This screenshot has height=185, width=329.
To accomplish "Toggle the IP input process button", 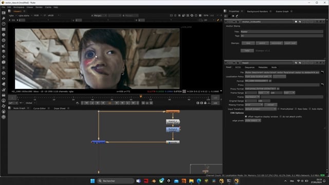I will click(45, 15).
